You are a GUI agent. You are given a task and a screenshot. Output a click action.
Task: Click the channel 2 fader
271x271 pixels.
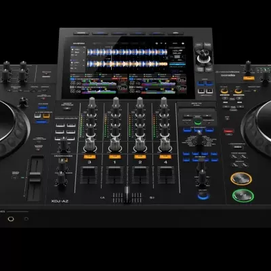[140, 175]
